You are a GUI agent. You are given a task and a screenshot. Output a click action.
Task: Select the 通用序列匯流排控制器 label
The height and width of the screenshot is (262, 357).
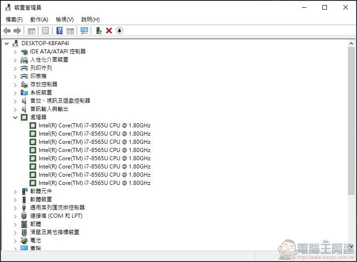tap(57, 208)
